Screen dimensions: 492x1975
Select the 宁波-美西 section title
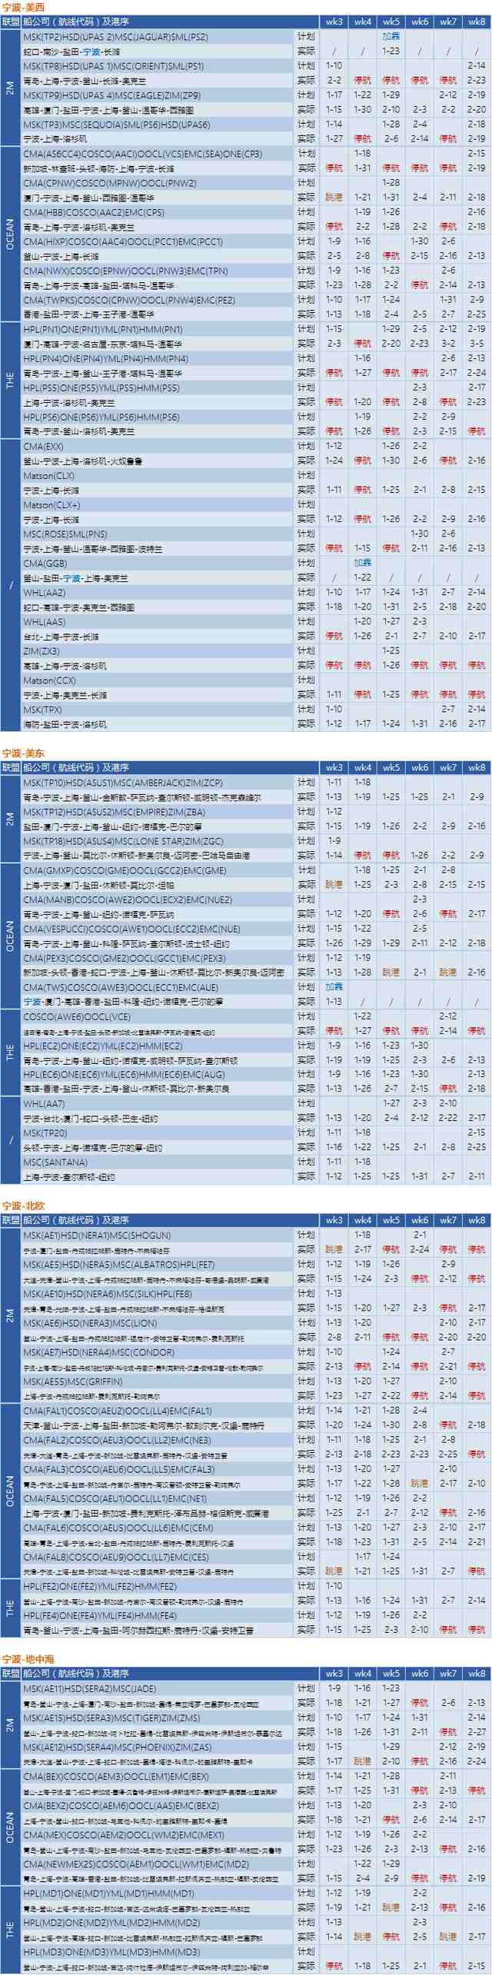coord(23,8)
